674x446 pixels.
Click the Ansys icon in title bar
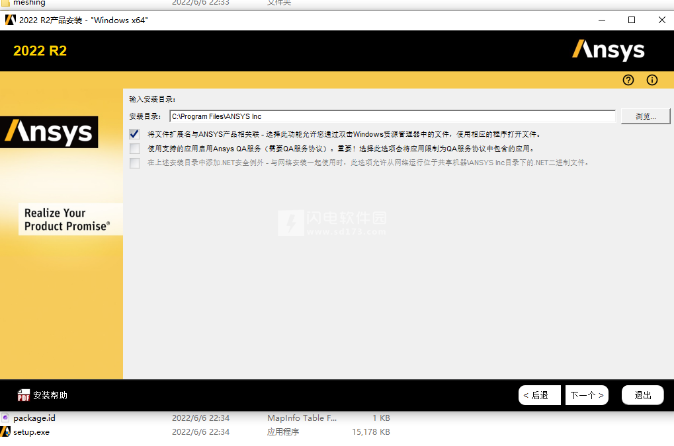(x=10, y=20)
